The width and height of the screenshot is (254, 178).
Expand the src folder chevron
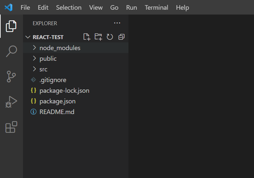[x=34, y=69]
